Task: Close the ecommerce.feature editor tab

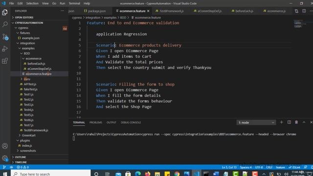Action: tap(148, 11)
